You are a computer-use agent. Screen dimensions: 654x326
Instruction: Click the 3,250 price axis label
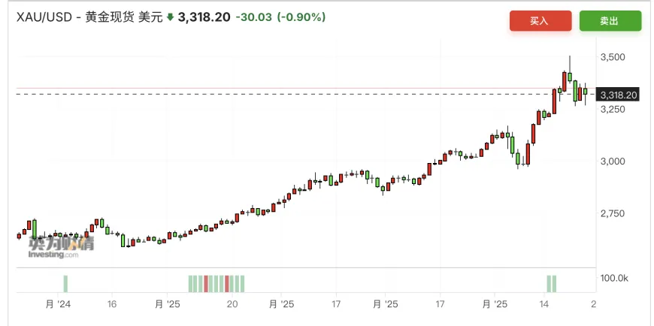613,109
